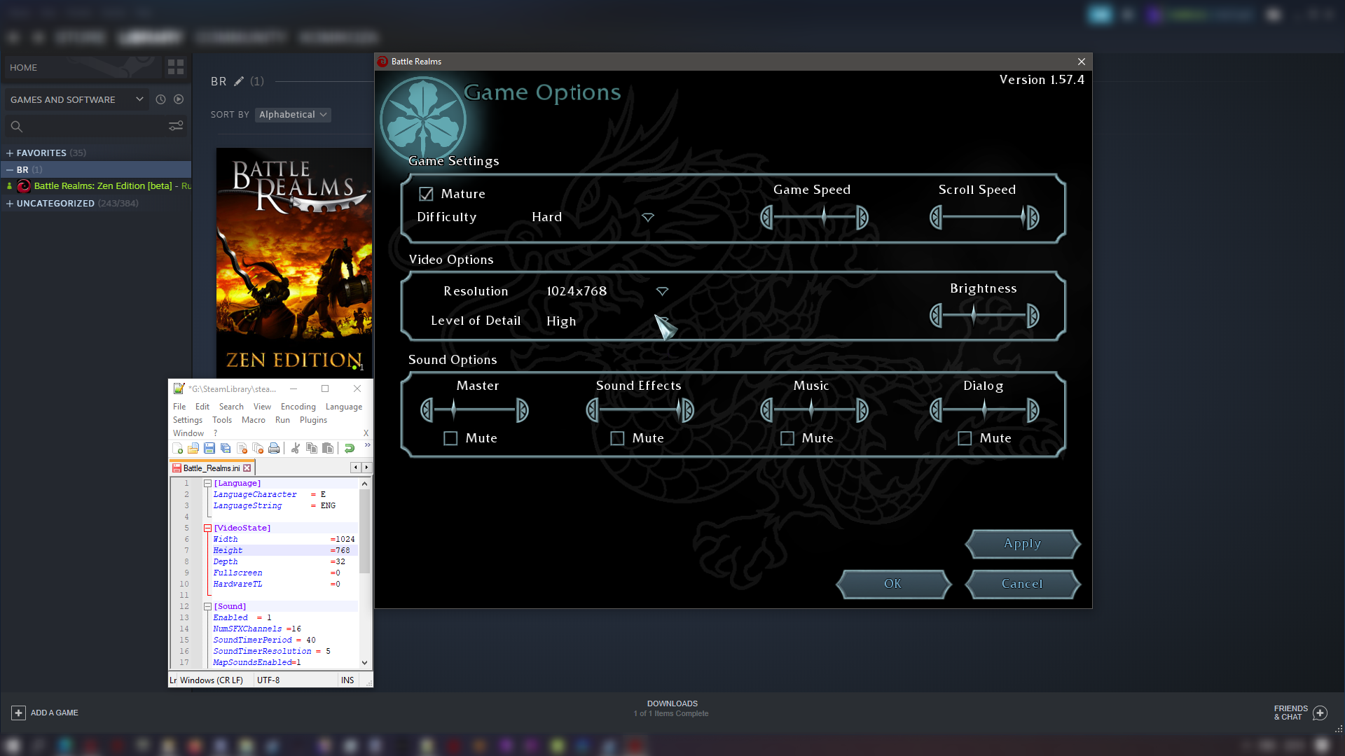Click the Steam recent activity clock icon

[160, 99]
